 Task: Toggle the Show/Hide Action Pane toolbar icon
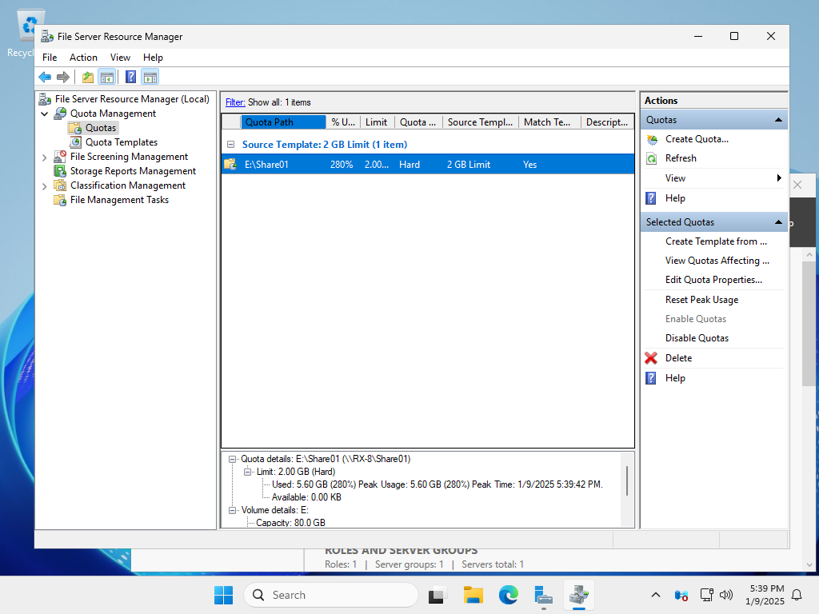150,78
